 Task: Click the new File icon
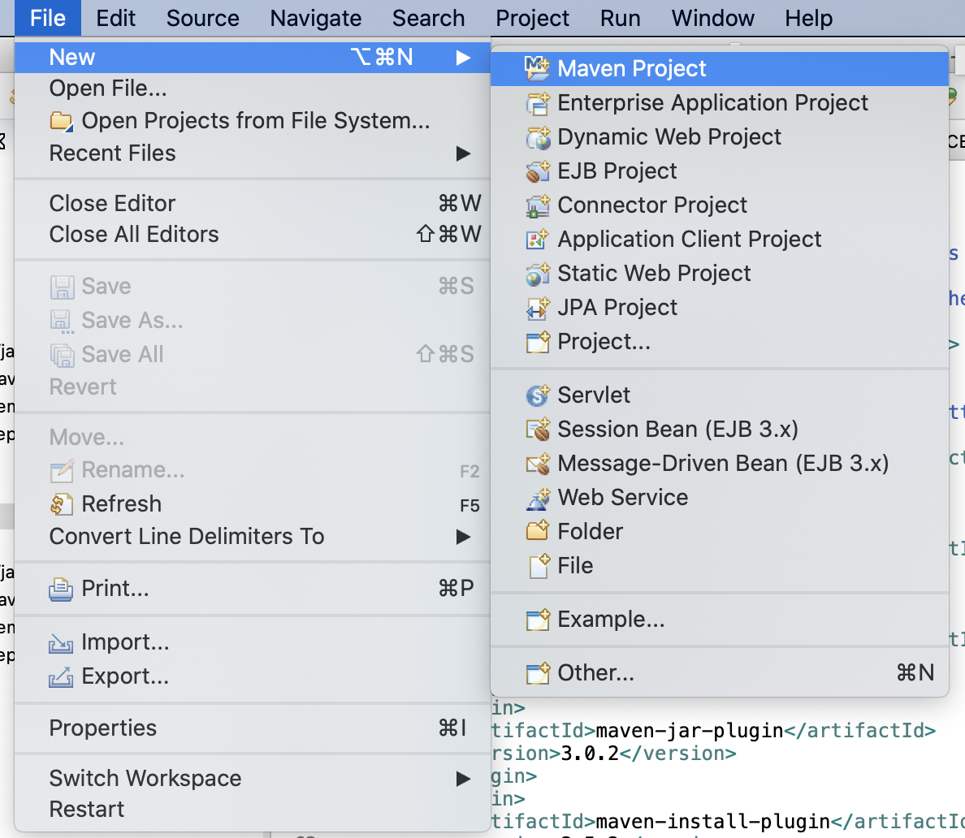(539, 565)
